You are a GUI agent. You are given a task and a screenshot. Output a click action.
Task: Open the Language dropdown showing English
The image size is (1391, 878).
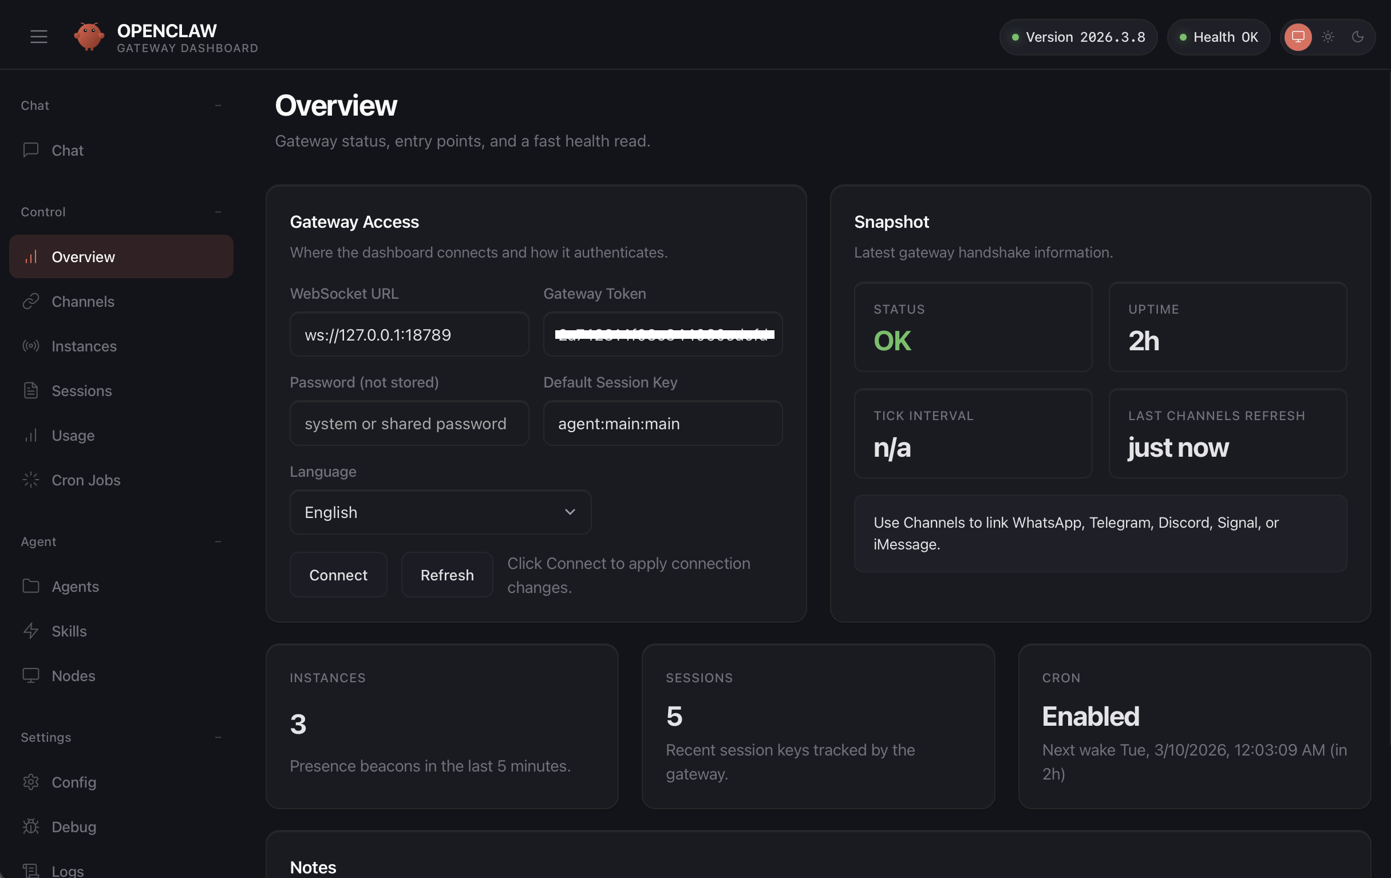(x=440, y=512)
